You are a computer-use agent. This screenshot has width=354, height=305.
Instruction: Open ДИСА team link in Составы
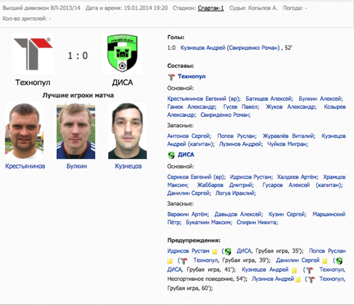186,155
